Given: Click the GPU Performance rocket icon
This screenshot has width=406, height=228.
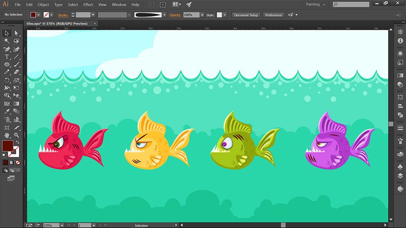Looking at the screenshot, I should coord(189,5).
